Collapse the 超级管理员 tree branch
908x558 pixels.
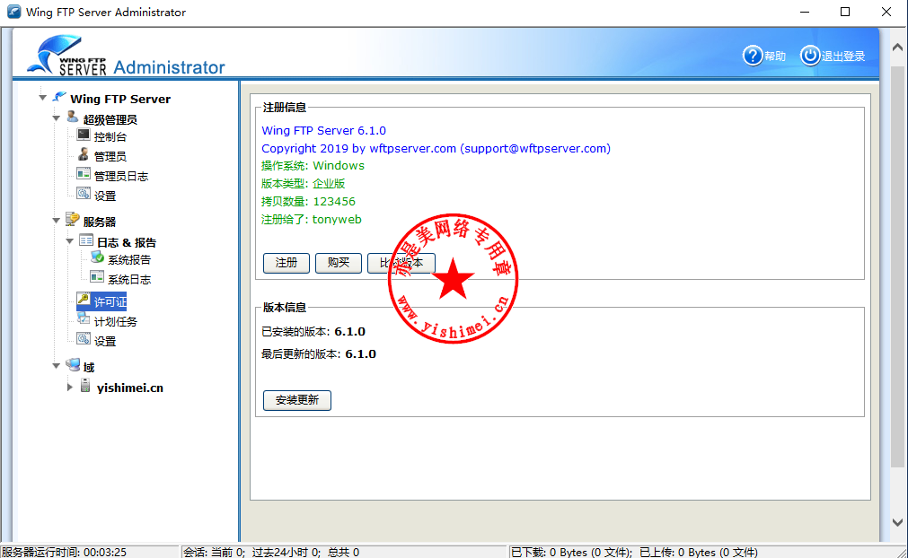[57, 118]
